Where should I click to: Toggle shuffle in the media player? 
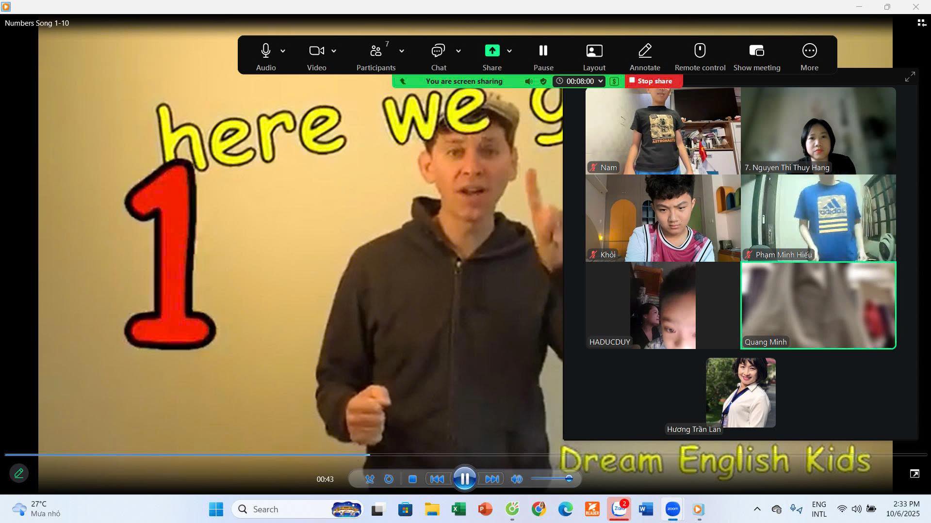click(x=370, y=479)
